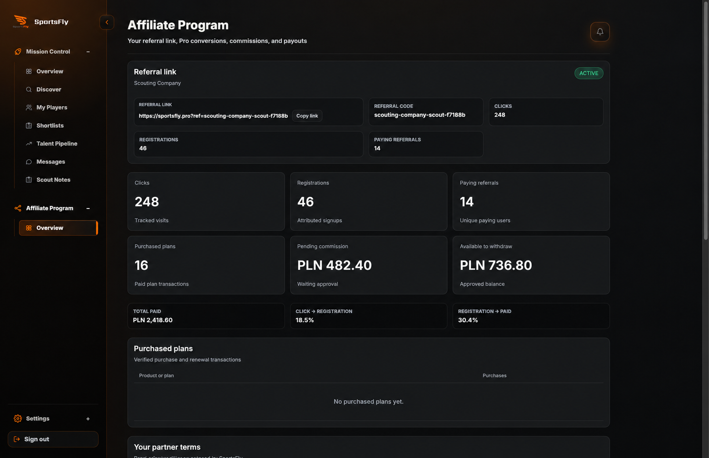Screen dimensions: 709x458
Task: Click the Mission Control rocket icon
Action: click(x=18, y=52)
